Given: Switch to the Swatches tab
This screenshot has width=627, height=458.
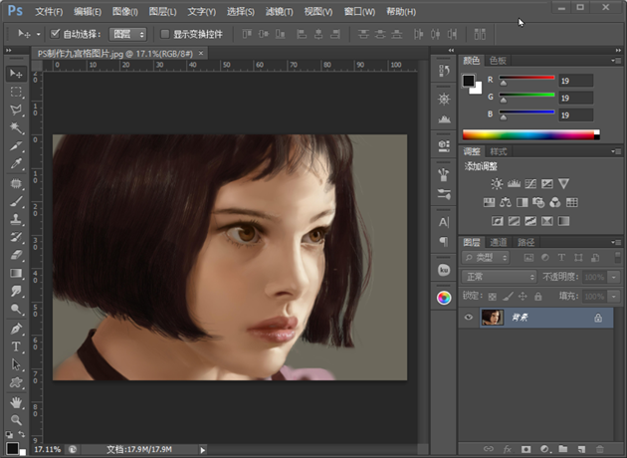Looking at the screenshot, I should [x=498, y=61].
